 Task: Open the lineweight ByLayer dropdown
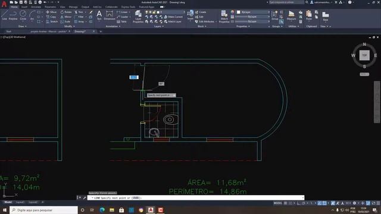tap(252, 17)
